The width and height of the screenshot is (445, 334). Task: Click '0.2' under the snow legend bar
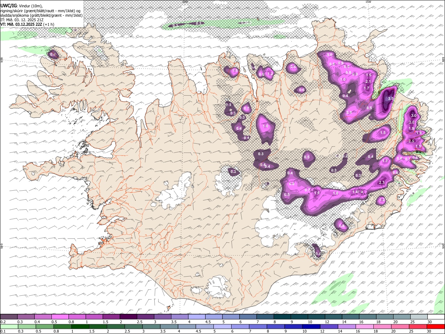click(x=3, y=322)
